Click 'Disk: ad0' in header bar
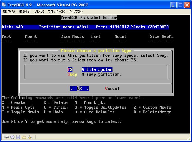Screen dimensions: 192x142 12,27
